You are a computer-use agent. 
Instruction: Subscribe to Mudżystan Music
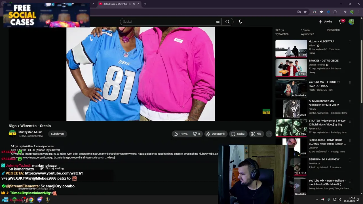58,134
